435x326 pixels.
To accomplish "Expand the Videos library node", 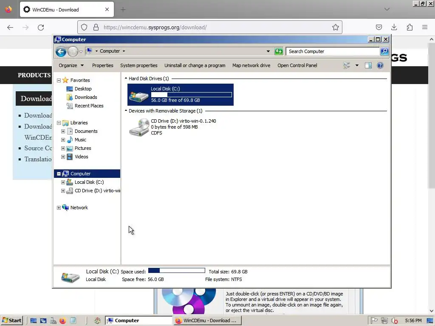I will point(63,157).
